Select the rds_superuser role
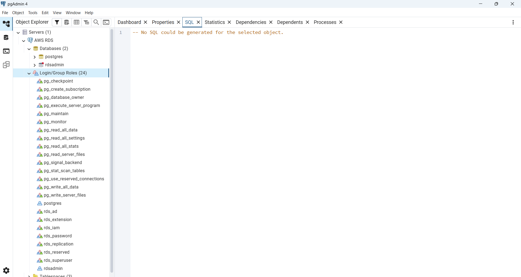This screenshot has height=277, width=521. (x=58, y=260)
